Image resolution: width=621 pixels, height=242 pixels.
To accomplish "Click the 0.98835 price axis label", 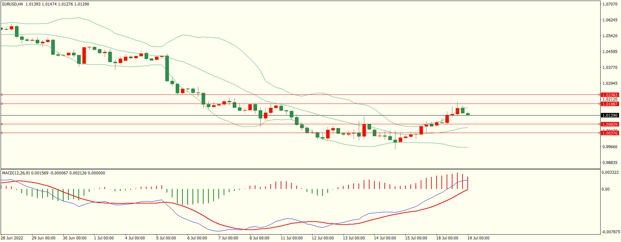I will pyautogui.click(x=610, y=163).
